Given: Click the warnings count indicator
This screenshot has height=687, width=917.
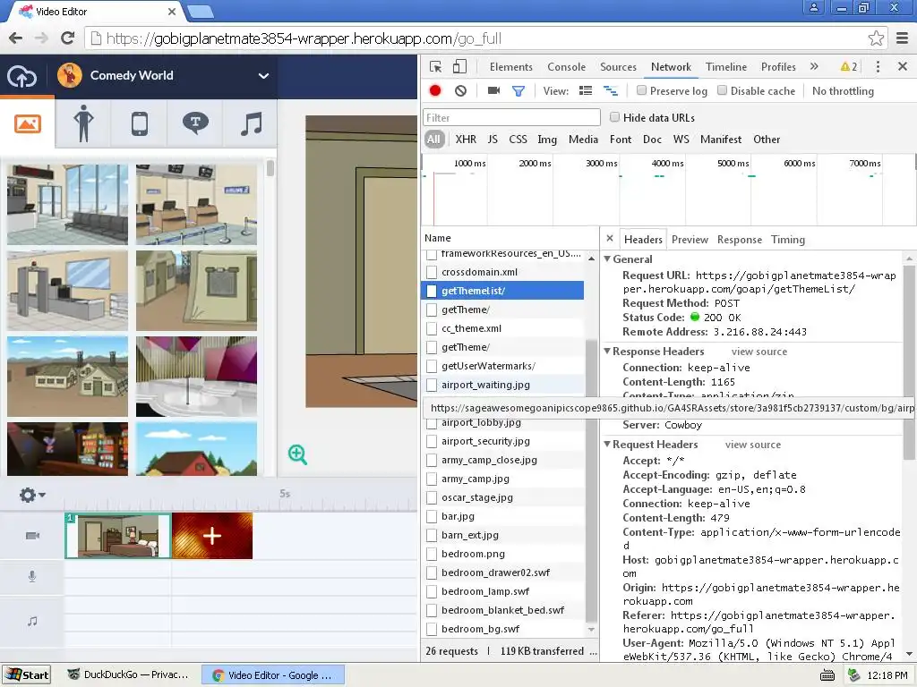Looking at the screenshot, I should click(849, 66).
